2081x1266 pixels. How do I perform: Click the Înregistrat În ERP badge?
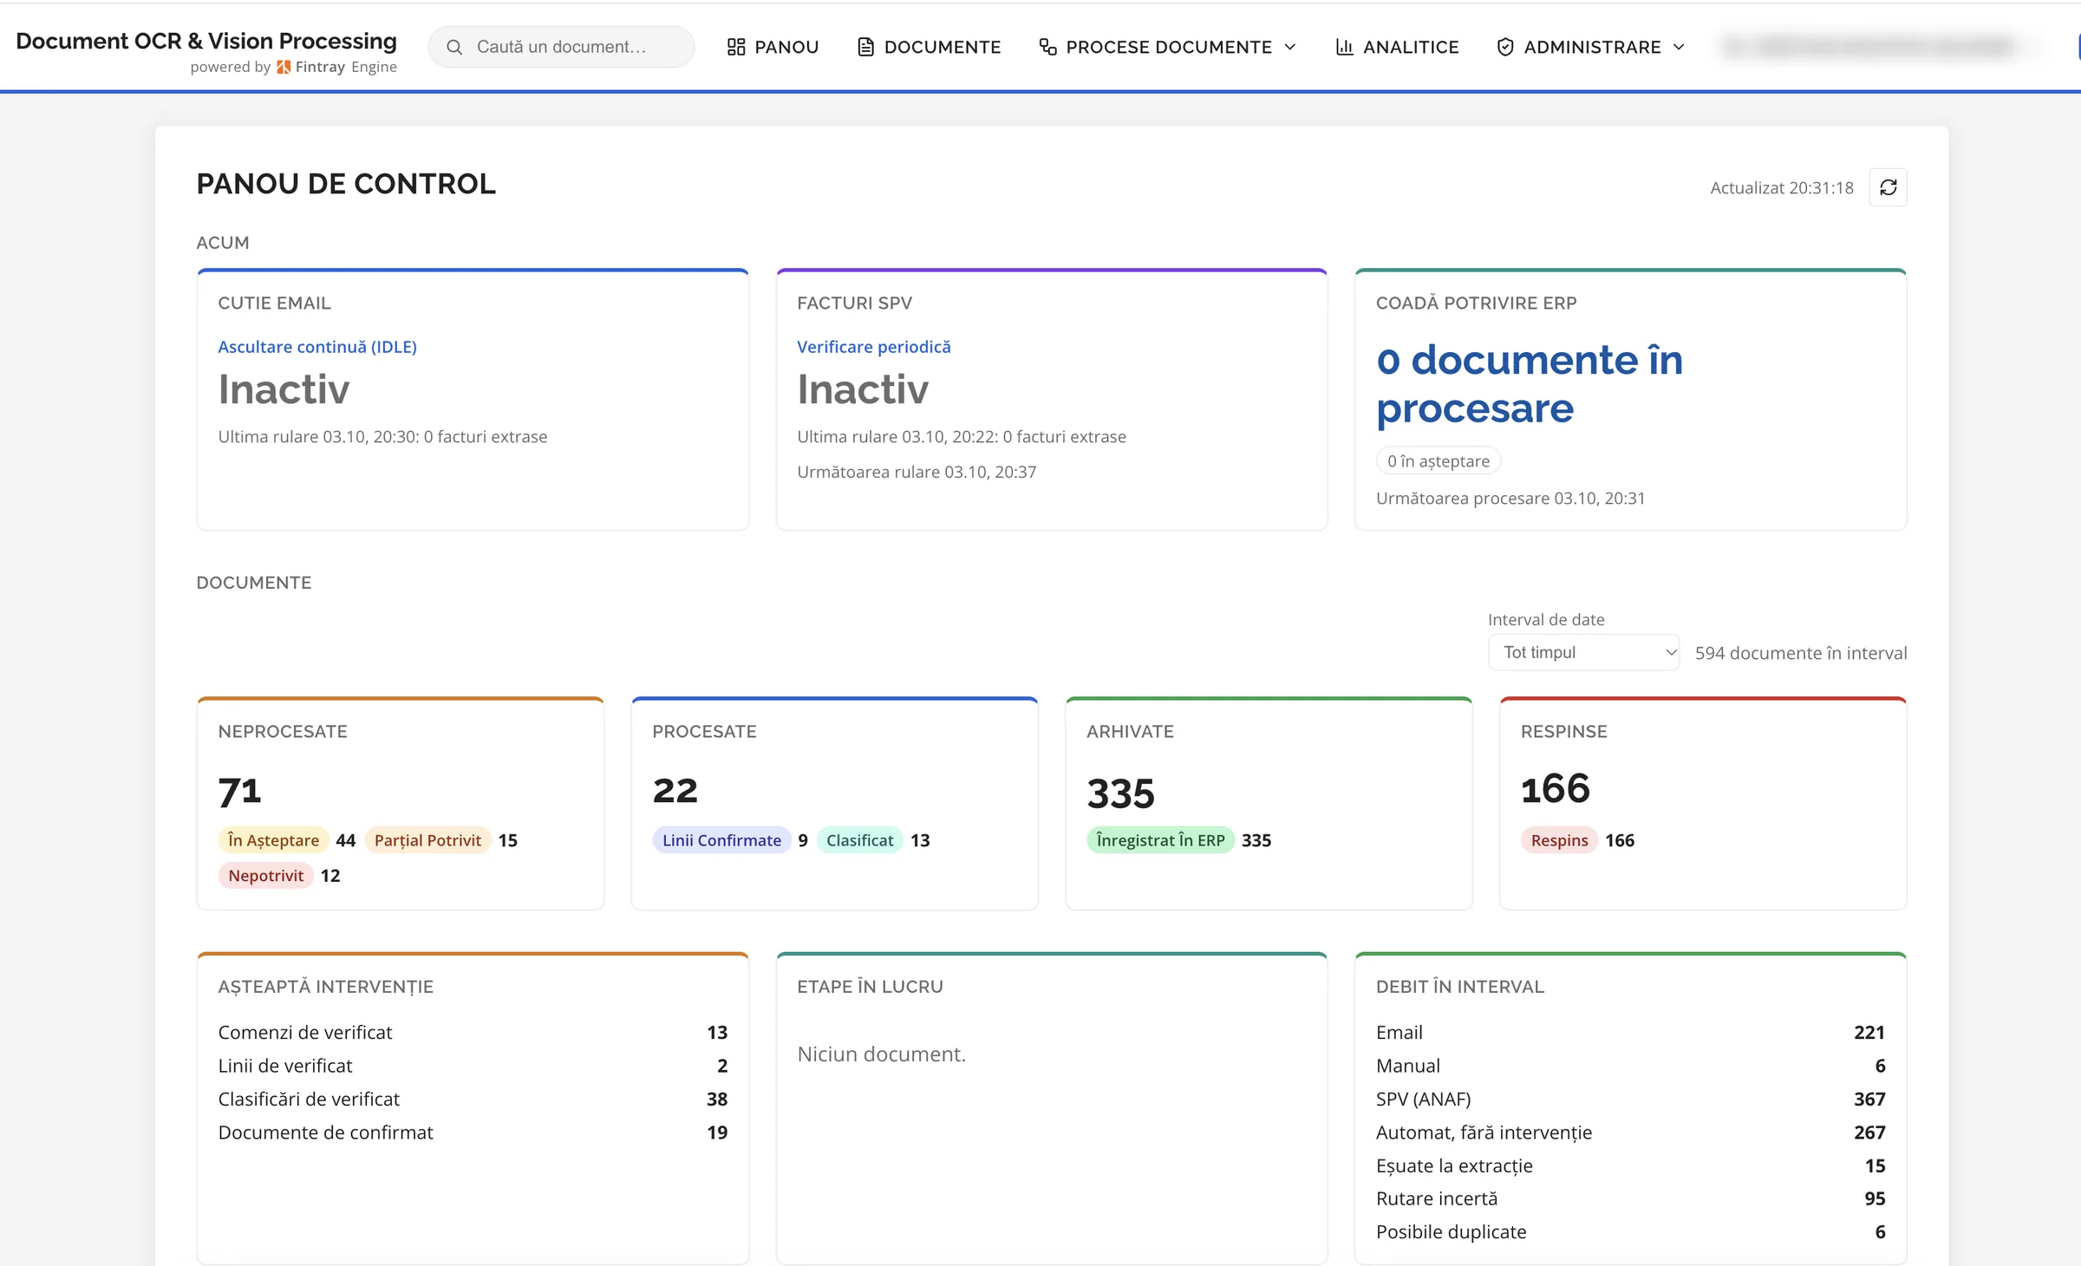[x=1160, y=840]
